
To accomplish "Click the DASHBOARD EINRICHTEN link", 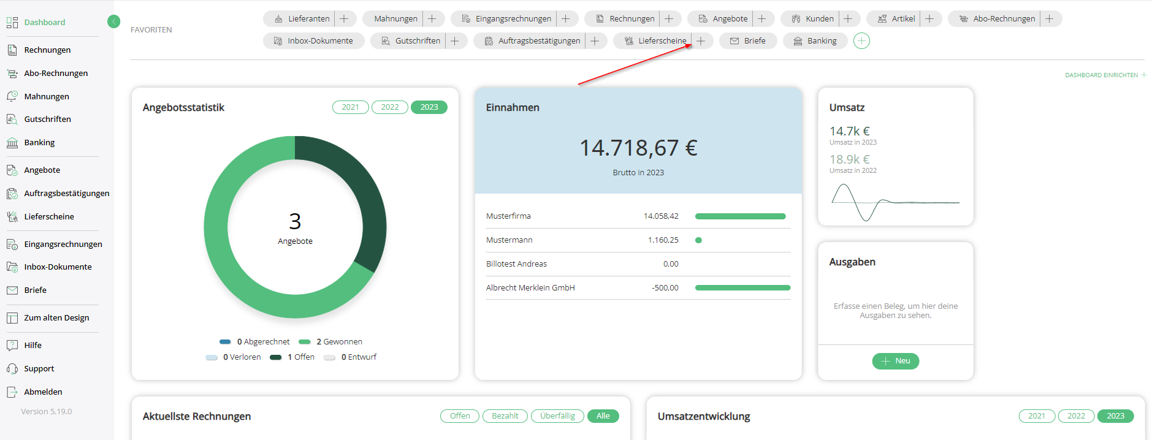I will pyautogui.click(x=1105, y=75).
